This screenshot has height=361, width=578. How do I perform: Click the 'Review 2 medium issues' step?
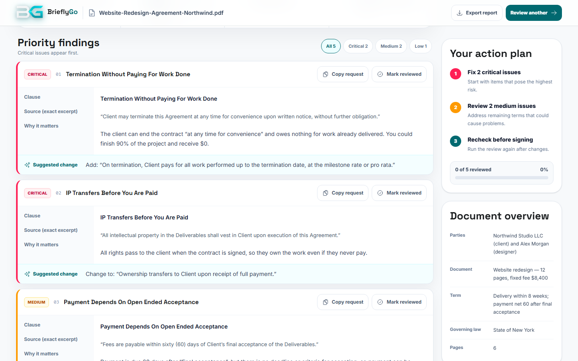coord(502,106)
